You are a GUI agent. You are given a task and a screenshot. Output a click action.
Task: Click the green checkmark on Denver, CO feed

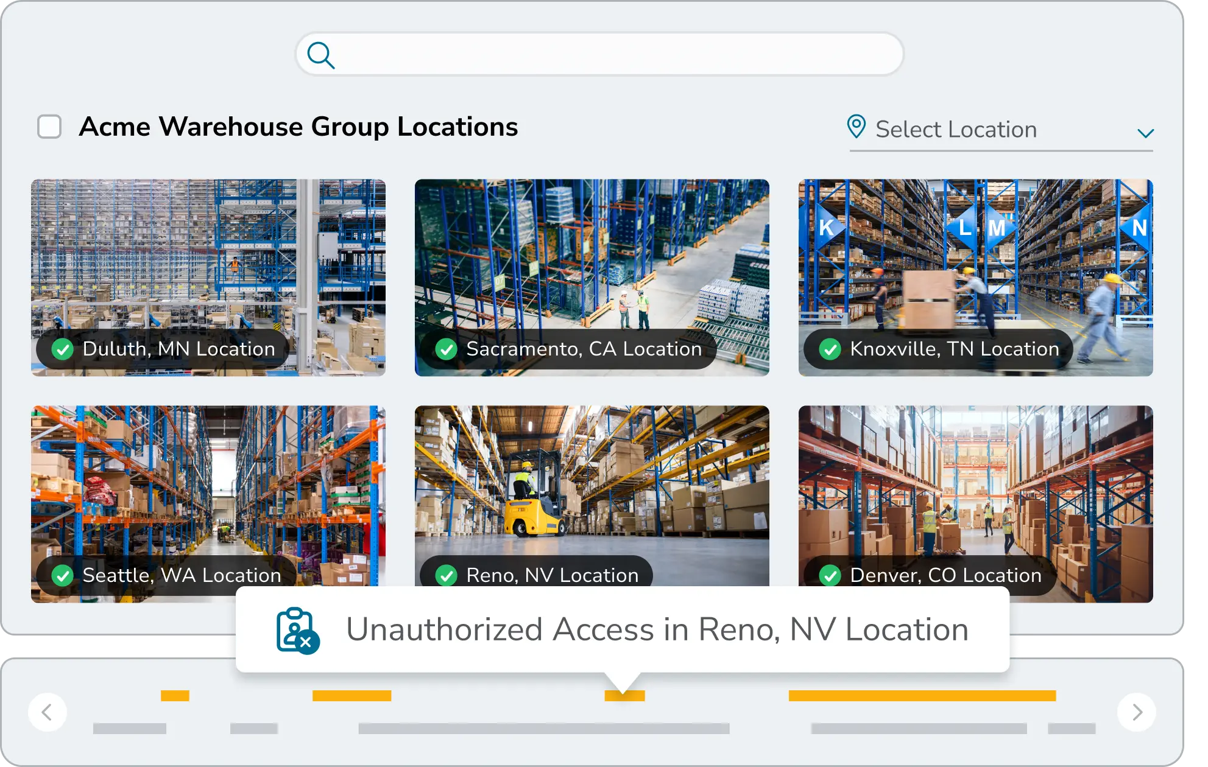click(831, 574)
